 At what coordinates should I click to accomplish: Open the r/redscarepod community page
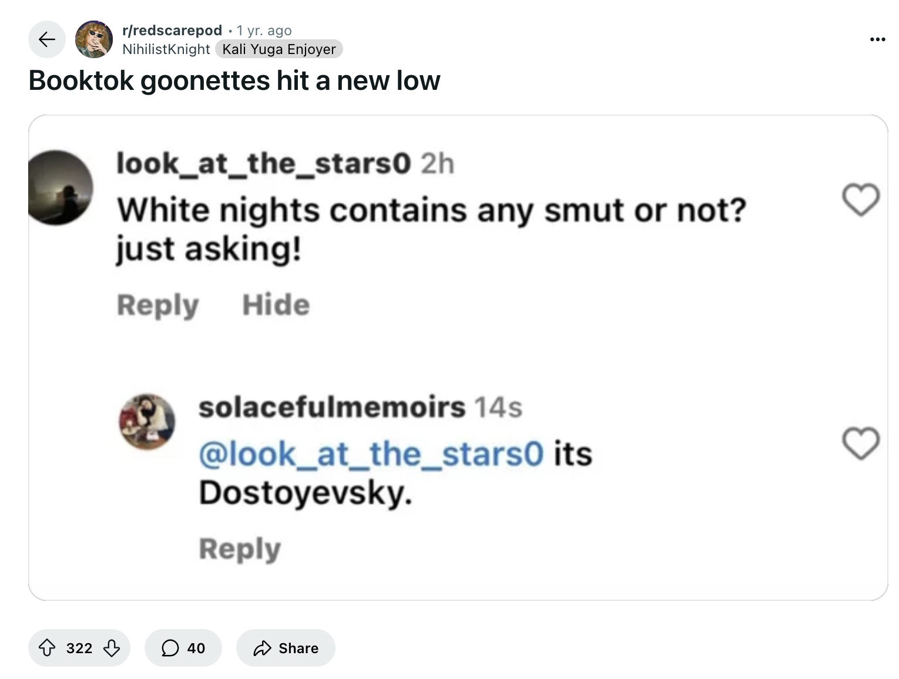(x=171, y=30)
